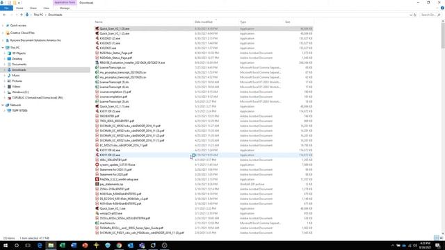445x250 pixels.
Task: Select winzip25-pd03.exe file icon
Action: point(97,213)
